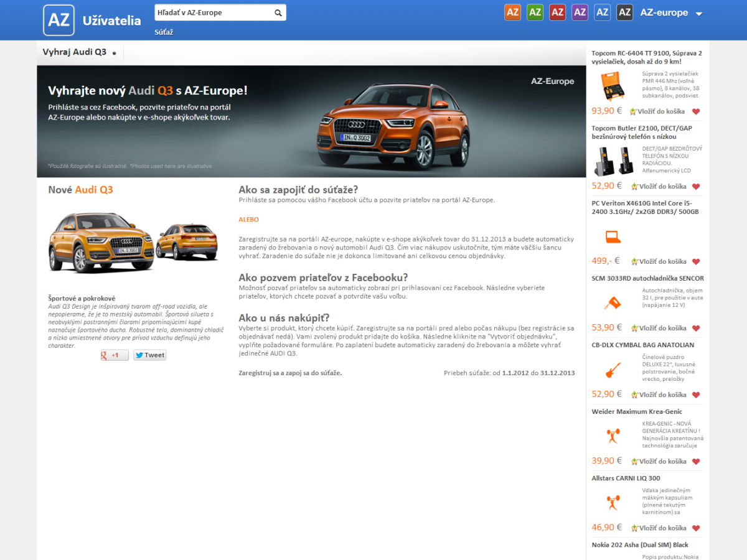Favorite the 93,90 € product heart
This screenshot has width=747, height=560.
pyautogui.click(x=696, y=112)
